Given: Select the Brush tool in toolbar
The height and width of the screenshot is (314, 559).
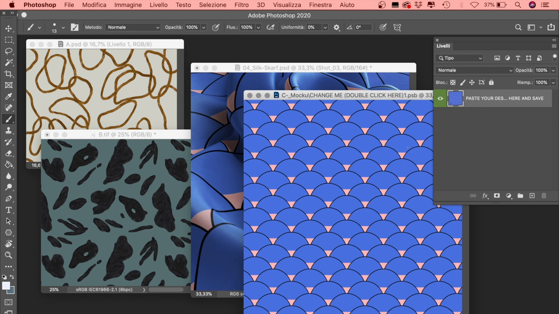Looking at the screenshot, I should click(x=8, y=119).
